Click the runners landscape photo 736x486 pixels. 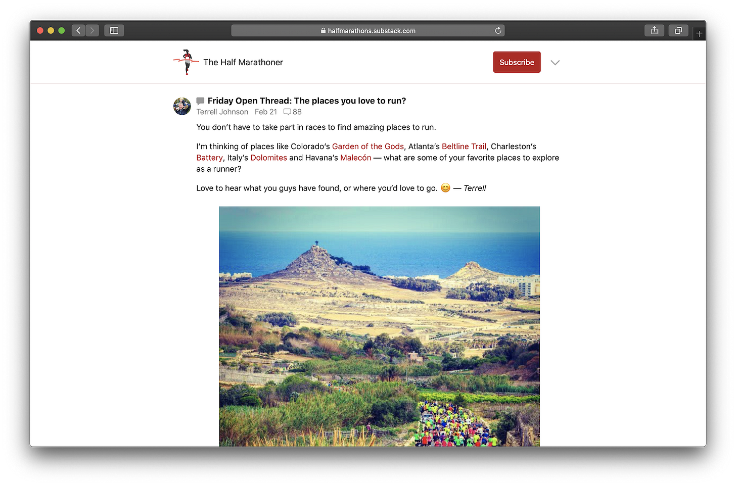[x=379, y=326]
